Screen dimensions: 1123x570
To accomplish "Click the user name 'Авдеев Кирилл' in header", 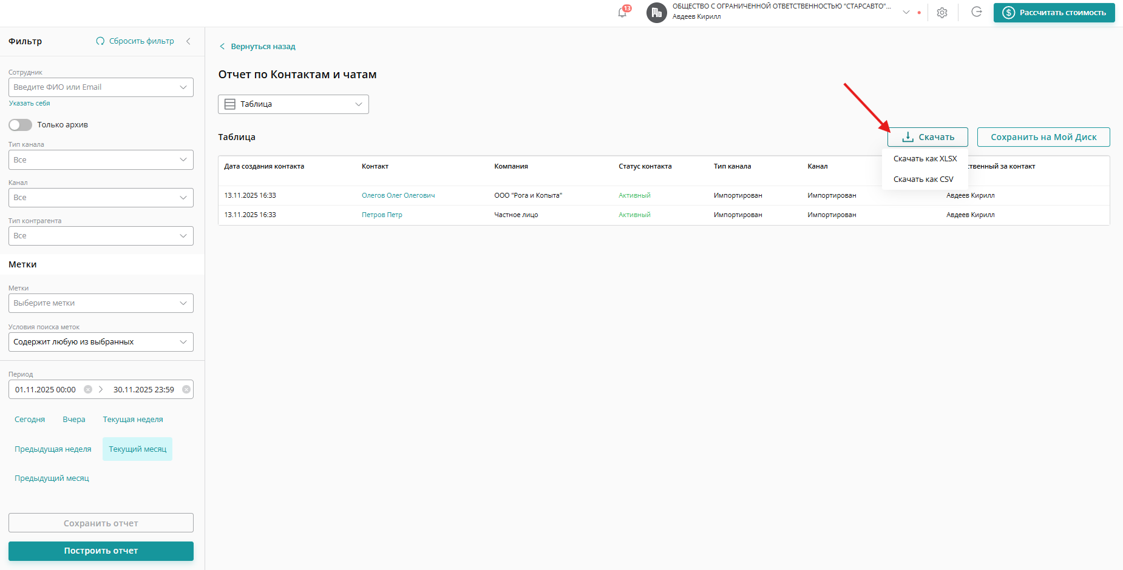I will click(x=697, y=17).
